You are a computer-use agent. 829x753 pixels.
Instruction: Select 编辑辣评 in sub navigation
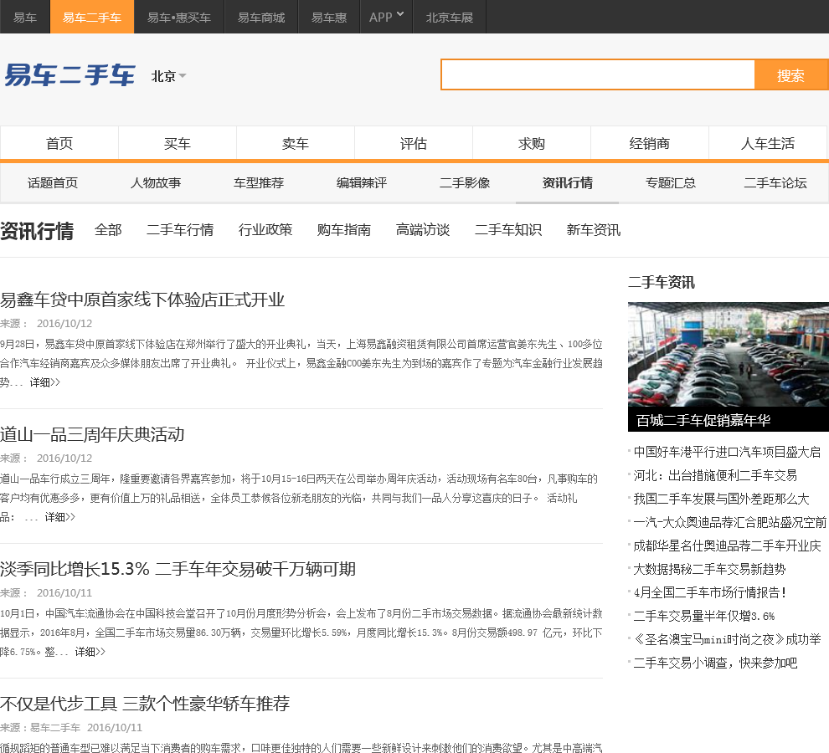pyautogui.click(x=362, y=183)
